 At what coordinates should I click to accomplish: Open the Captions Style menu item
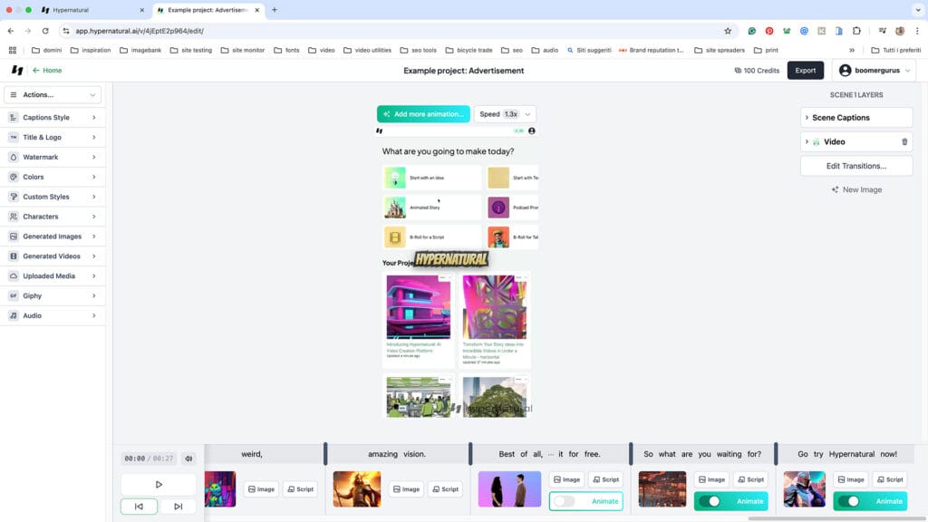pos(53,118)
